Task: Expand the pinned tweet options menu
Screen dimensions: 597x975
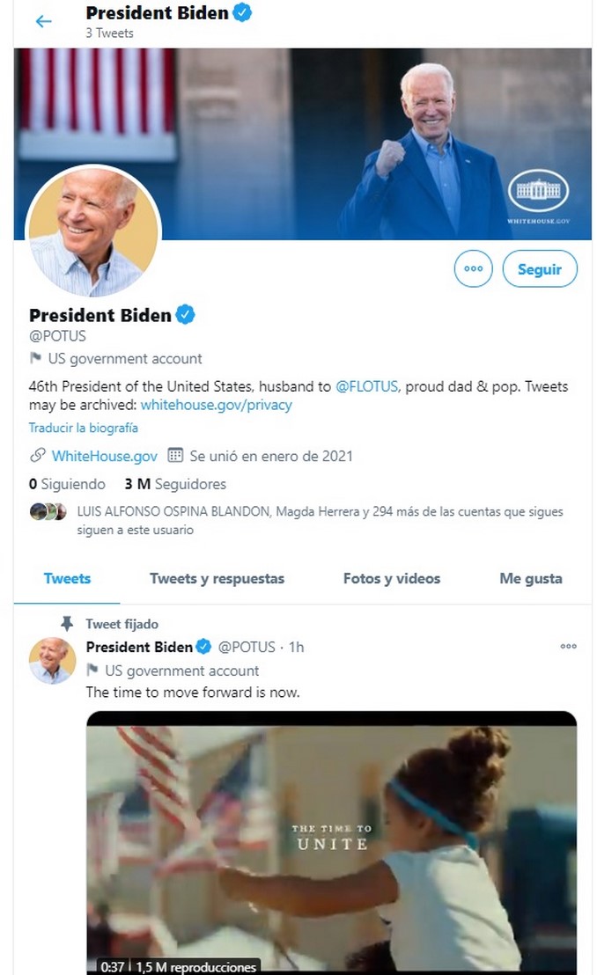Action: (x=568, y=647)
